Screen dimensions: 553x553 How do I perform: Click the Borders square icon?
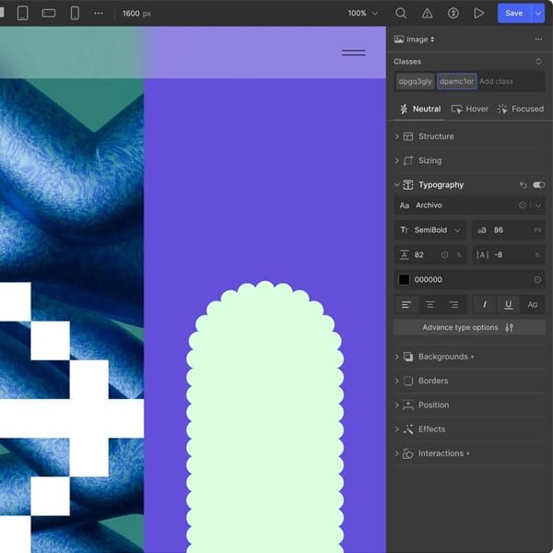[408, 381]
